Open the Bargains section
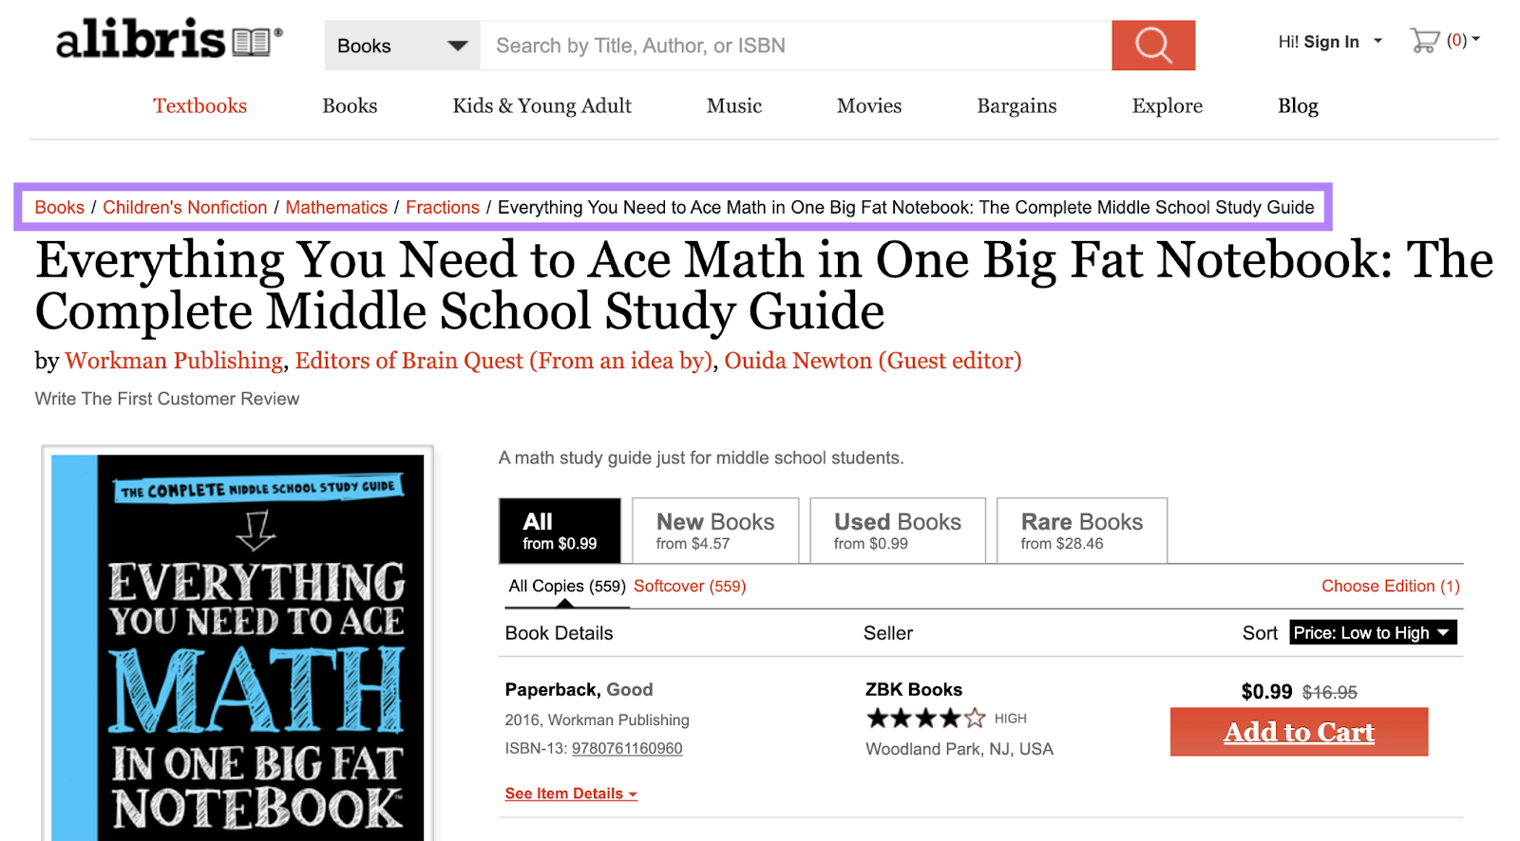 pos(1016,106)
